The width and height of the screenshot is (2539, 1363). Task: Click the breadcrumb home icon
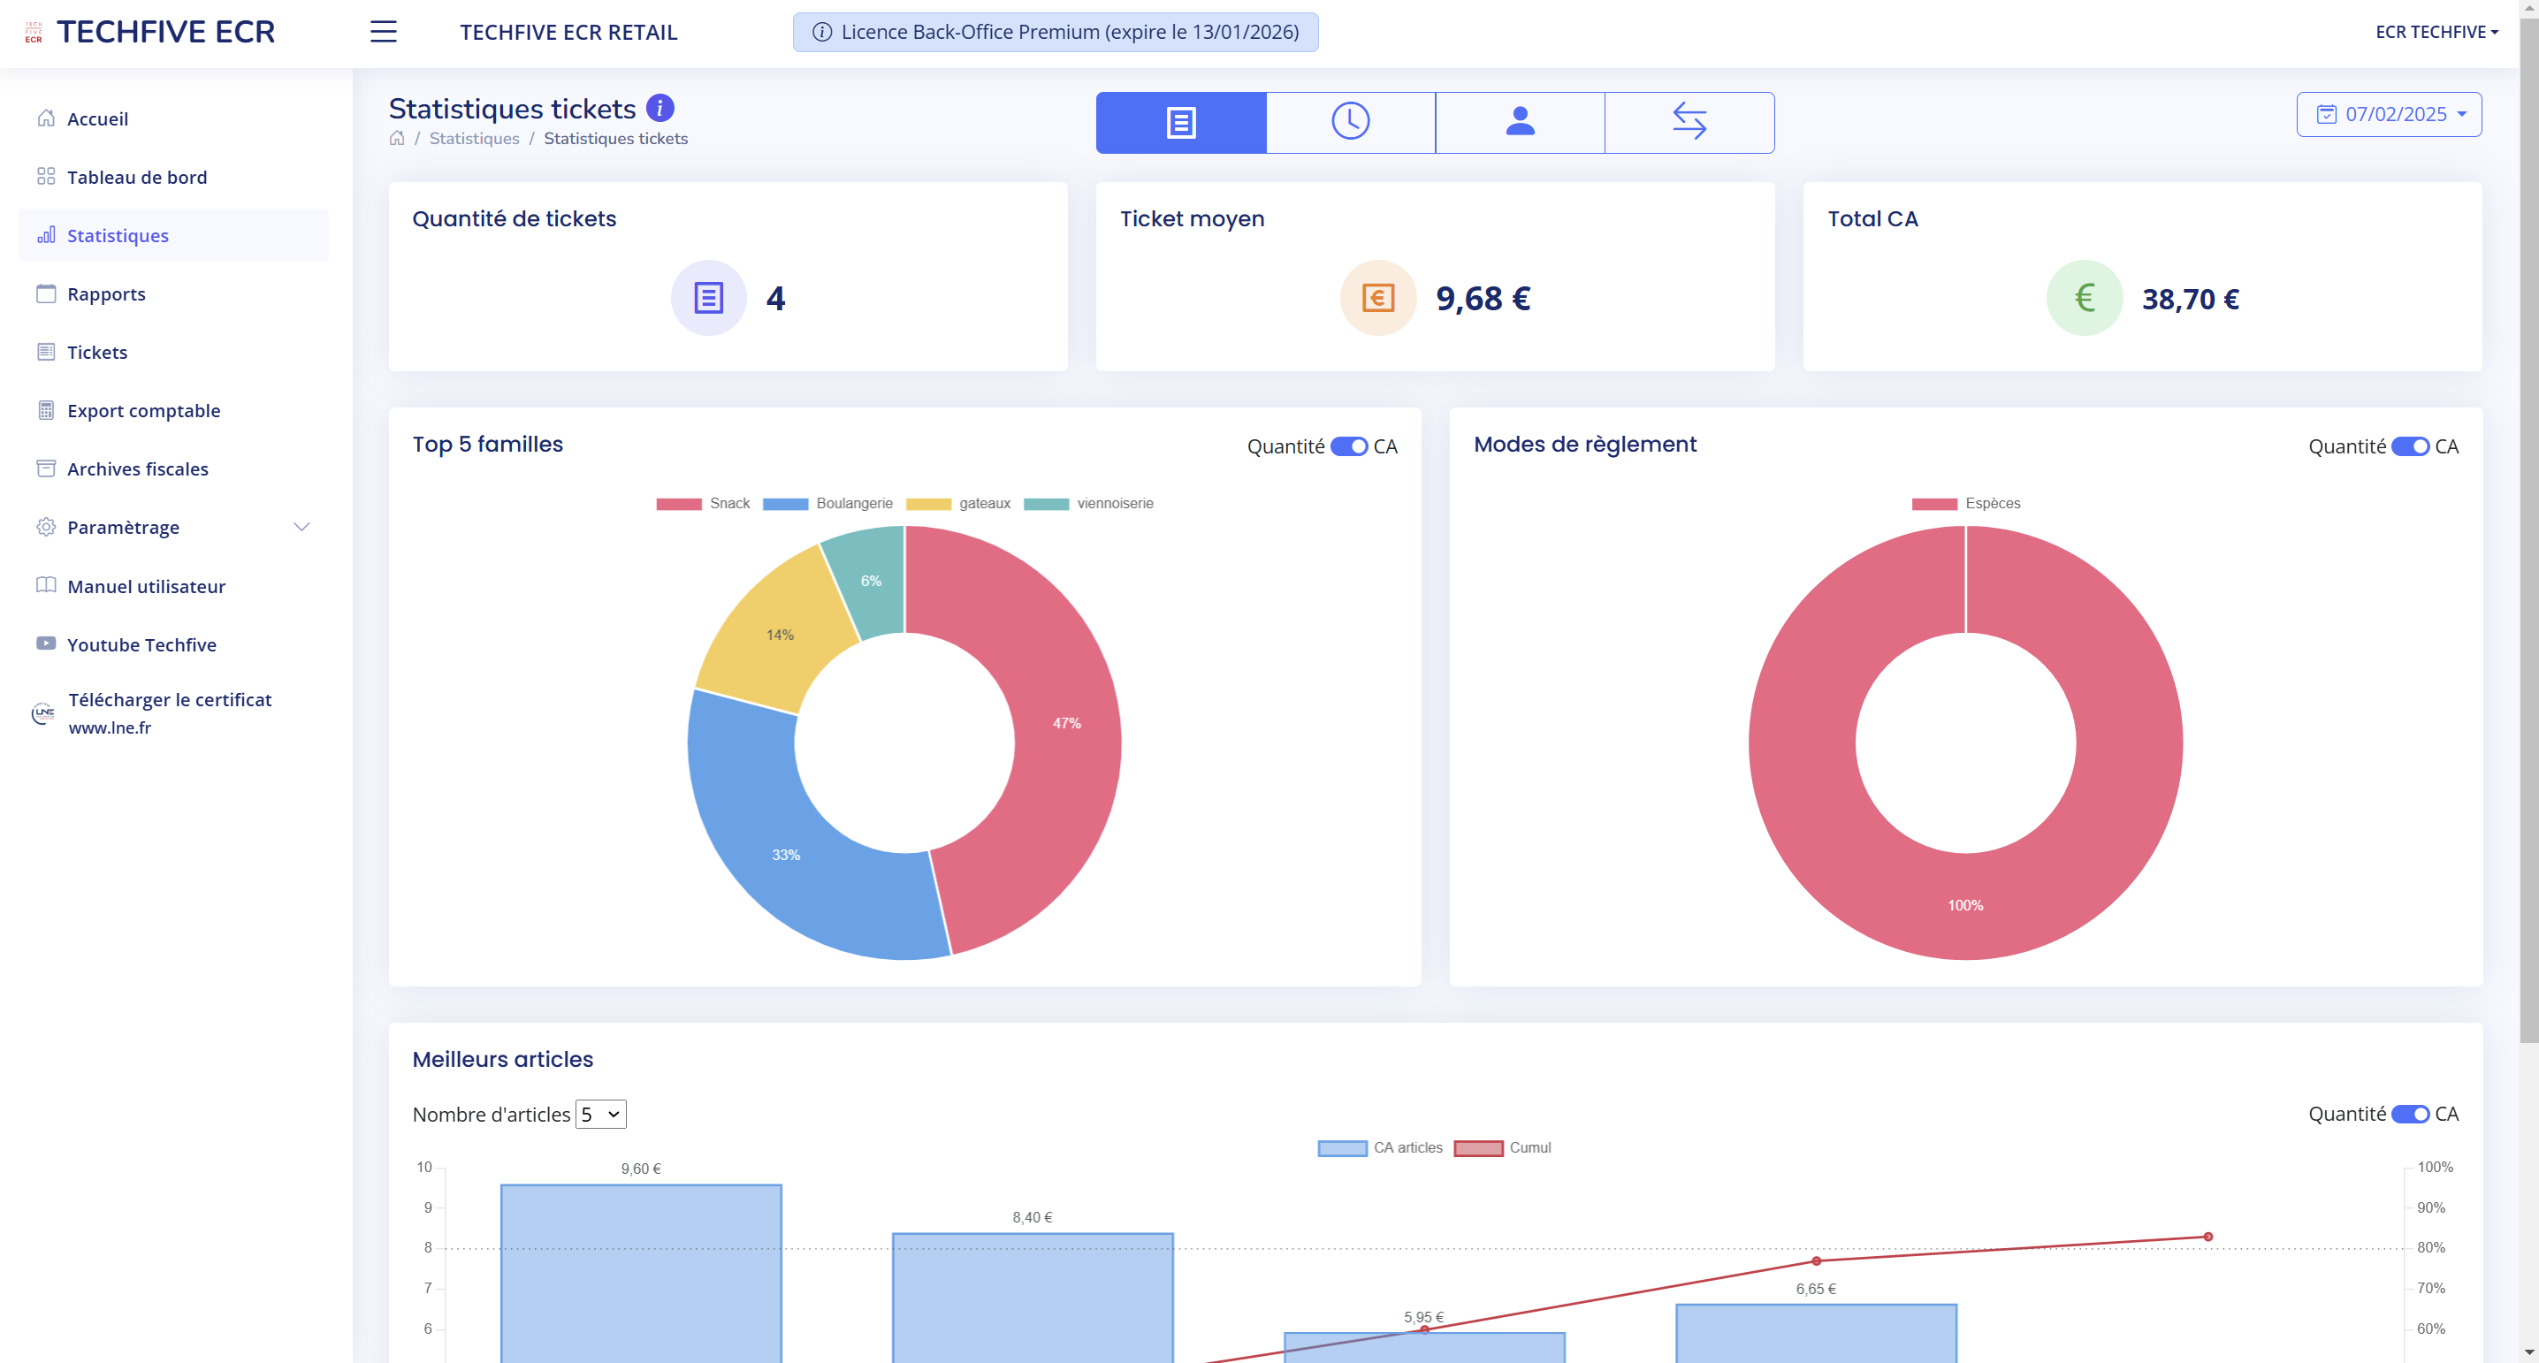pos(396,138)
